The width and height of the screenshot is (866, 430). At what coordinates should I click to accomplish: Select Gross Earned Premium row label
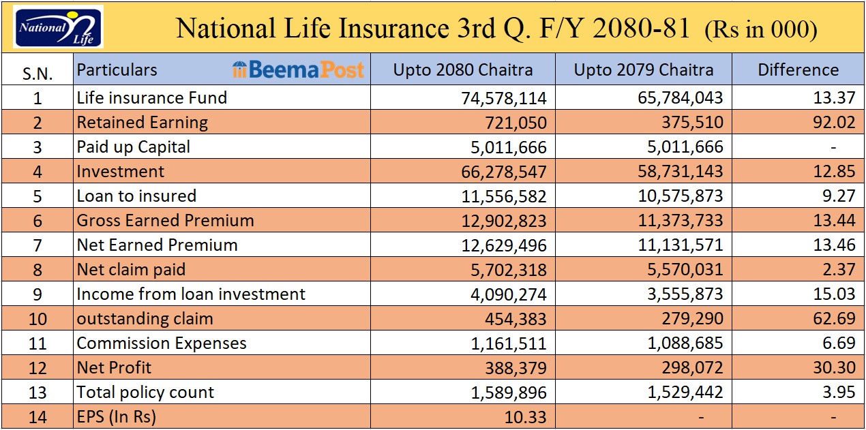coord(165,221)
